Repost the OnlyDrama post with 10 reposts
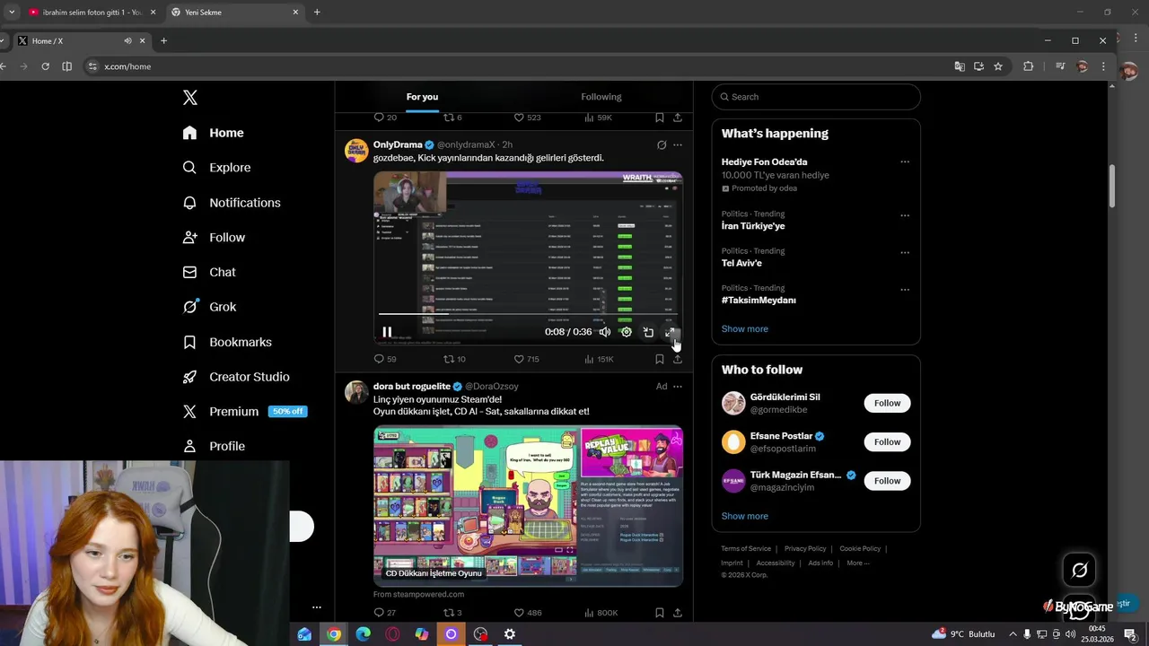Image resolution: width=1149 pixels, height=646 pixels. pos(454,359)
